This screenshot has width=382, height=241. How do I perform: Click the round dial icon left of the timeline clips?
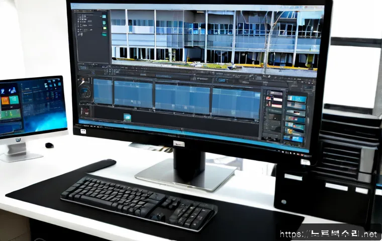click(x=85, y=92)
